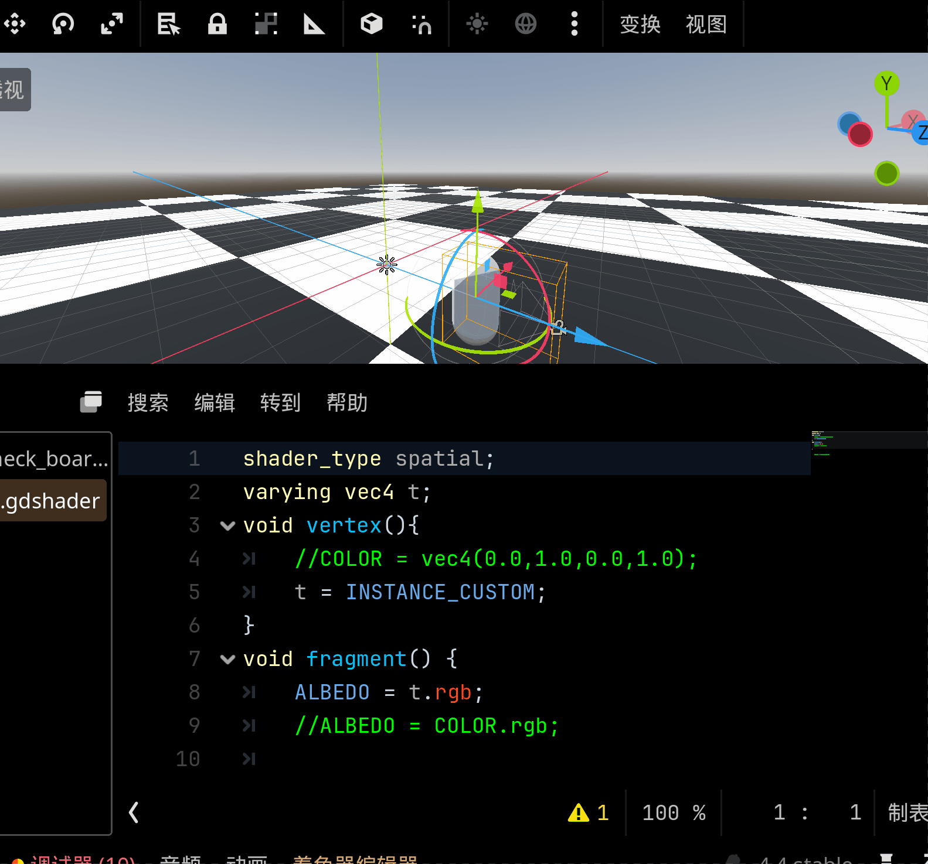Activate the ruler measuring tool
Viewport: 928px width, 864px height.
(x=314, y=24)
